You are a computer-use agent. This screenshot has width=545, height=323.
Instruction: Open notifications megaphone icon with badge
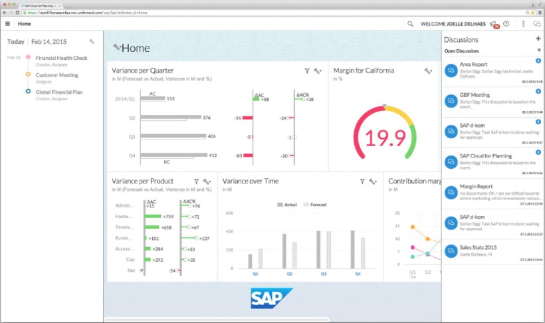click(494, 25)
